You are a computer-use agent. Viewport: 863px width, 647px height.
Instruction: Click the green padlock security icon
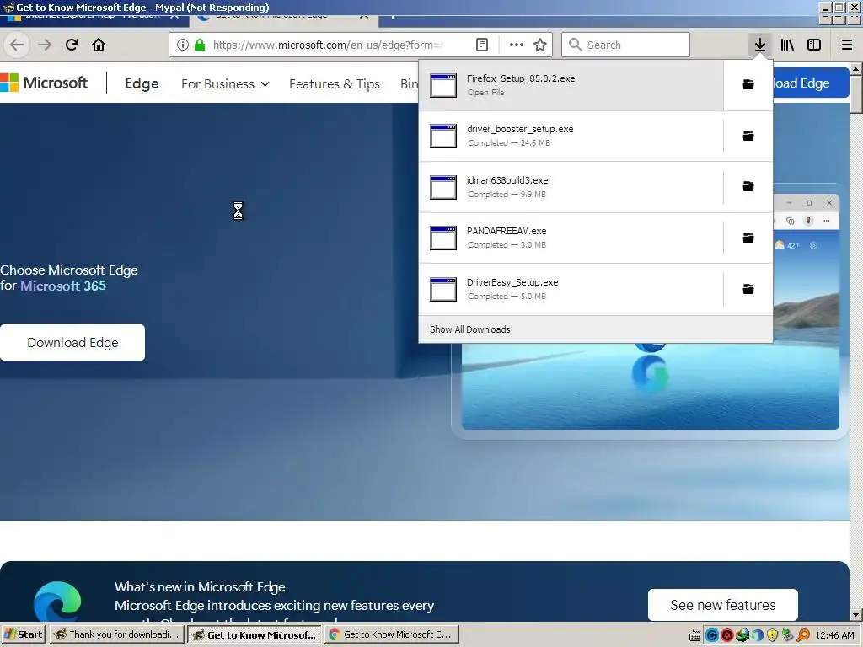[x=200, y=45]
